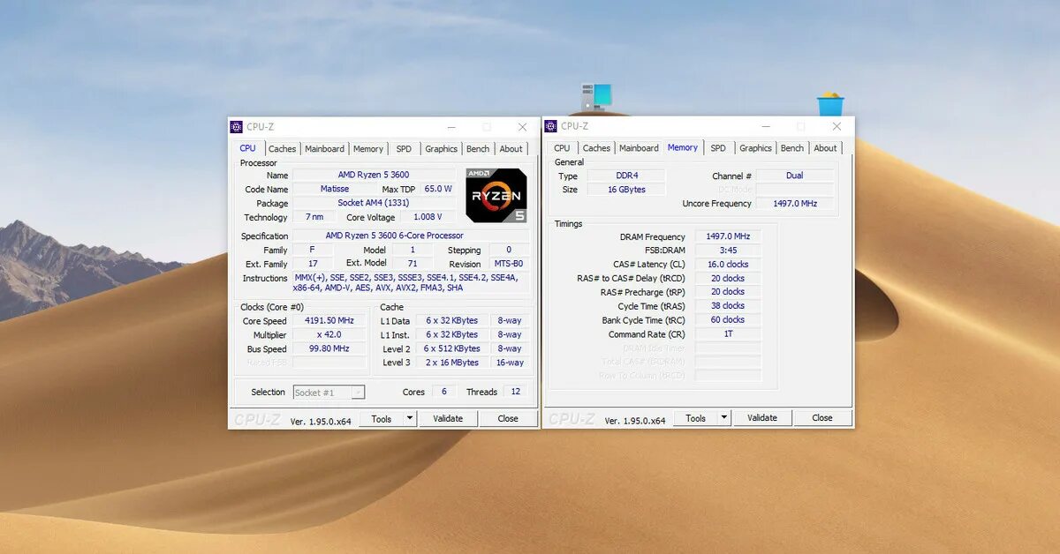Click the Level 2 cache value 6 x 512 KBytes

click(452, 348)
